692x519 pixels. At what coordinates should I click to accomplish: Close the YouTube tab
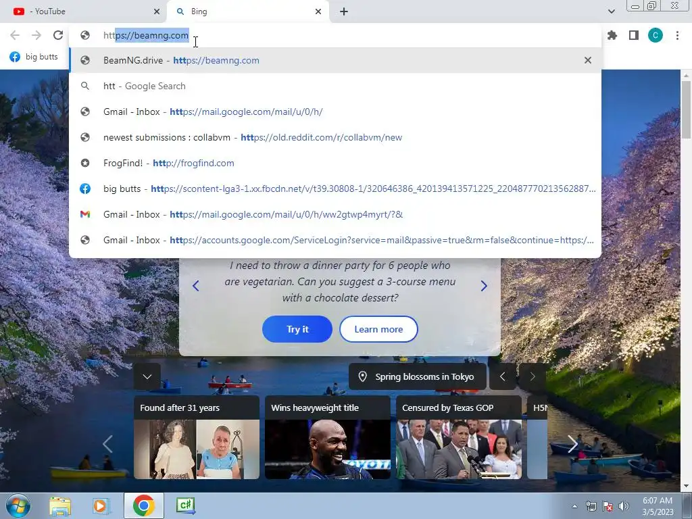tap(157, 11)
